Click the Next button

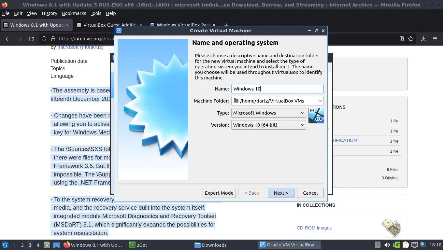coord(281,193)
